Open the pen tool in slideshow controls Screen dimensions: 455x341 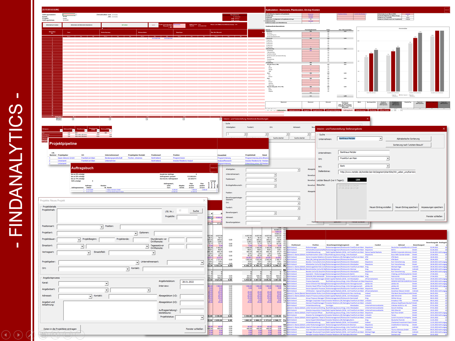(31, 334)
